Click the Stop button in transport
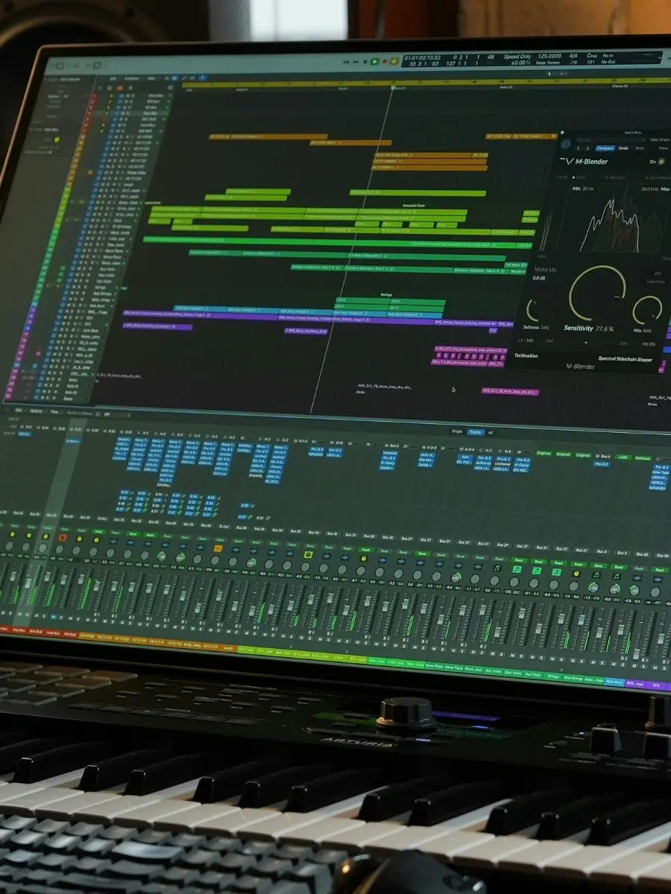The height and width of the screenshot is (894, 671). (x=365, y=62)
